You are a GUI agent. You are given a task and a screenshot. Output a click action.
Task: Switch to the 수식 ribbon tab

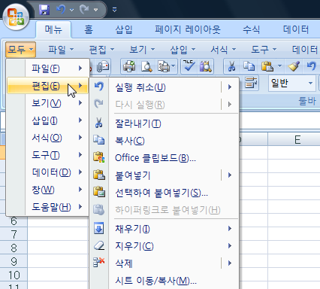[251, 29]
